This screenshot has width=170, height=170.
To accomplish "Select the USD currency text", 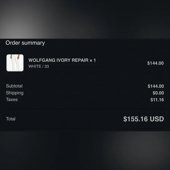I will coord(157,119).
